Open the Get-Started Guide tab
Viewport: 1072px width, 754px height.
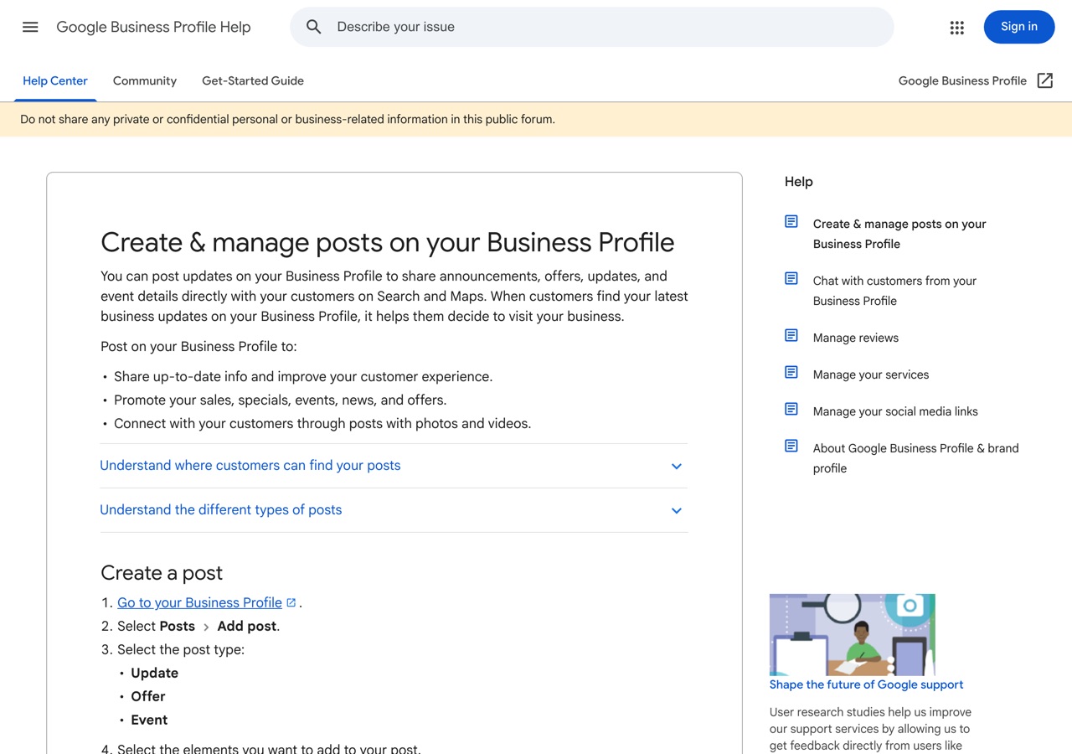point(253,81)
